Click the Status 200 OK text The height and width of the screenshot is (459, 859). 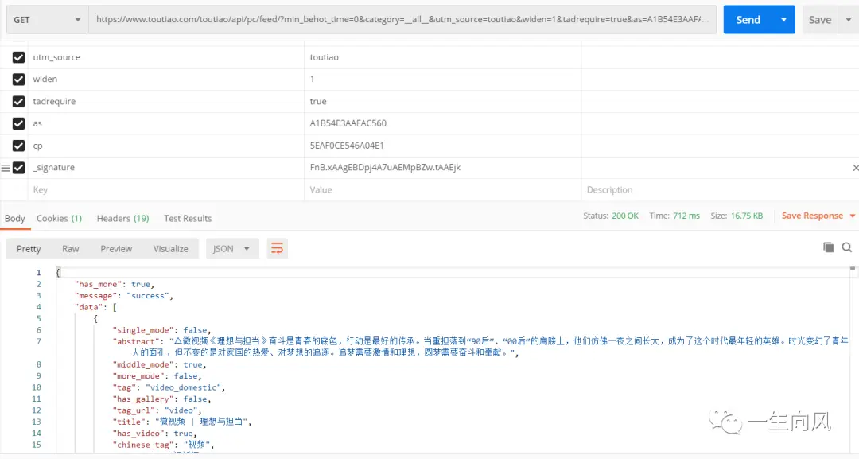coord(611,216)
